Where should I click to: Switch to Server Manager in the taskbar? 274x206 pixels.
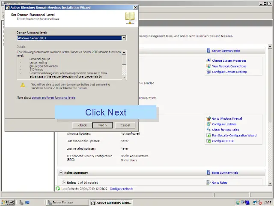point(68,202)
